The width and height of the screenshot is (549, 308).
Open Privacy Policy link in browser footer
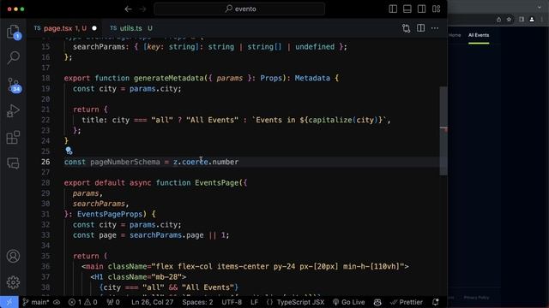pos(476,298)
